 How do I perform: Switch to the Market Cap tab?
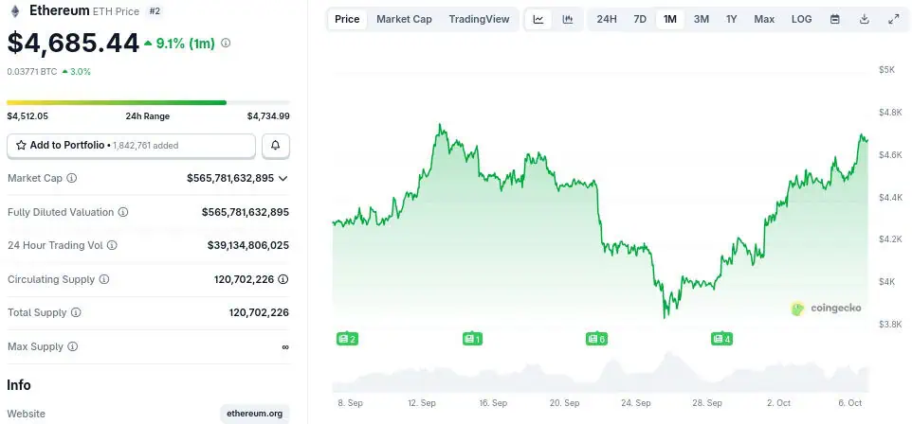click(404, 19)
